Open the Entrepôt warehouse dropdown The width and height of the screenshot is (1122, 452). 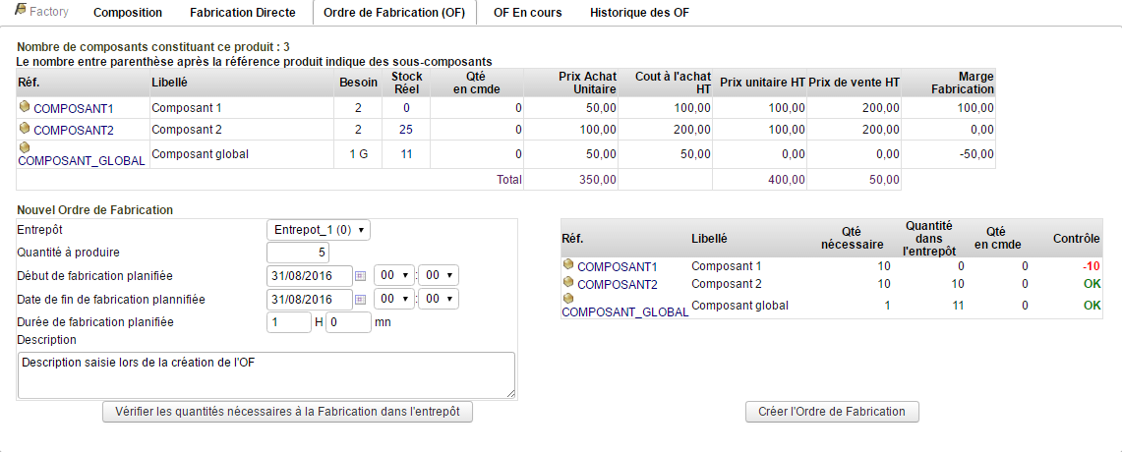point(319,230)
